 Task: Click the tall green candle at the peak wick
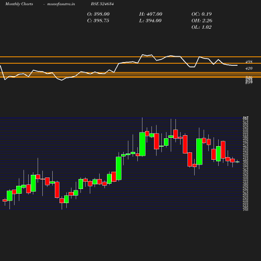click(143, 144)
